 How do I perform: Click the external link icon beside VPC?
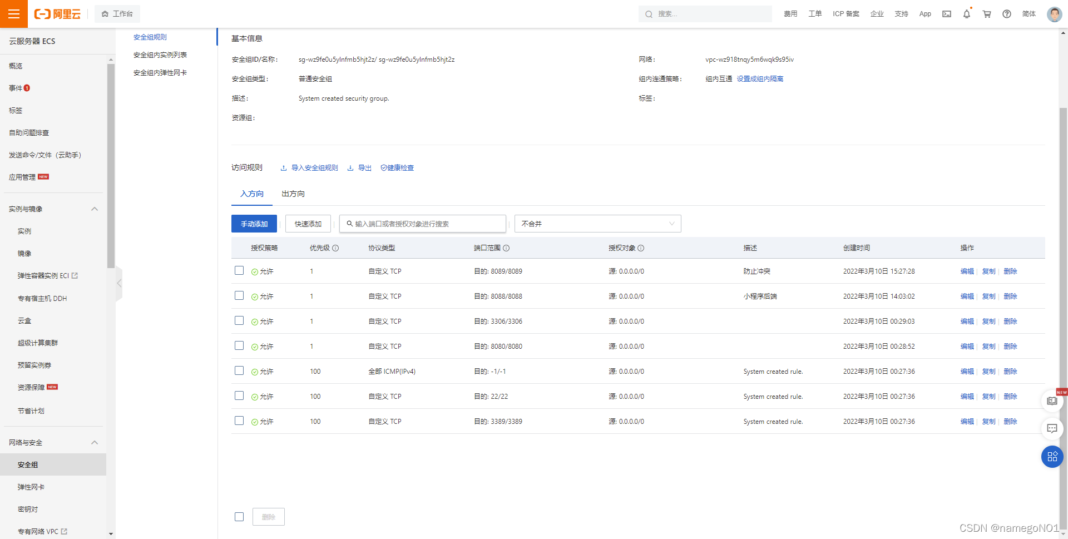tap(64, 532)
